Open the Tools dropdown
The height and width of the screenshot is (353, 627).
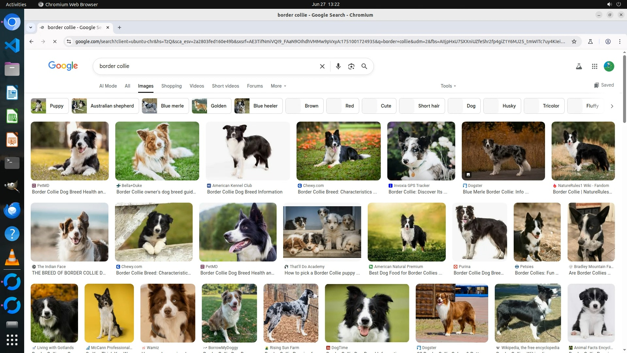tap(448, 86)
